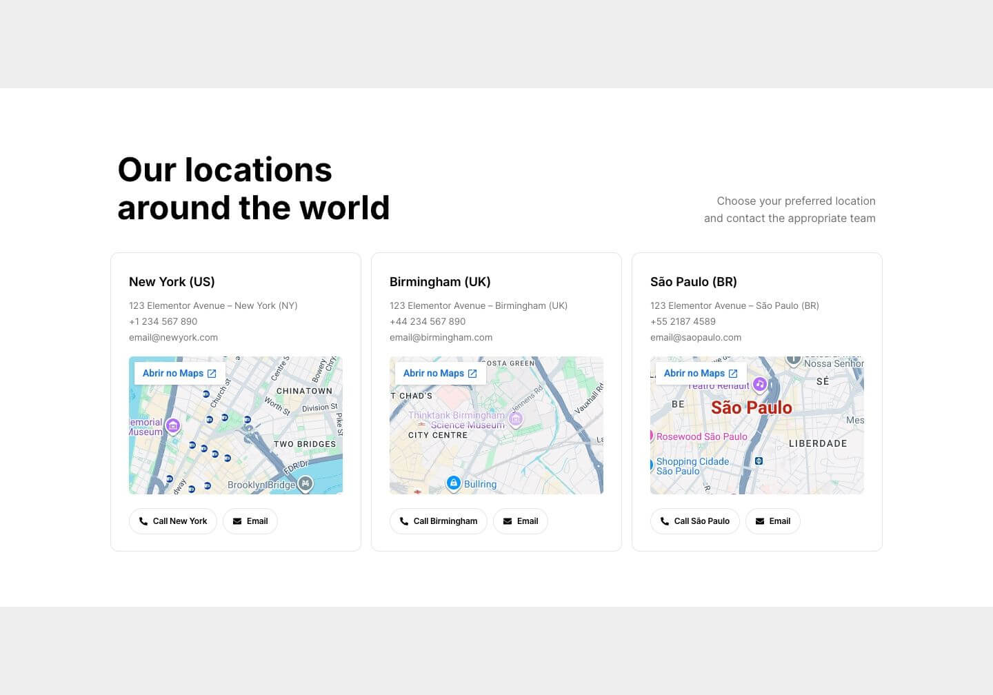Viewport: 993px width, 695px height.
Task: Click the external-link icon on São Paulo map
Action: click(x=733, y=373)
